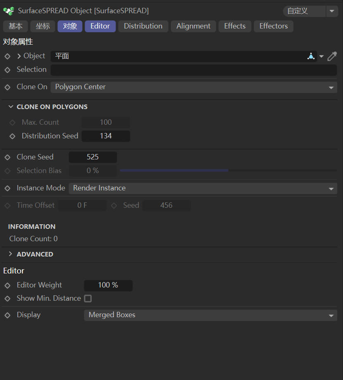Open the Display dropdown showing Merged Boxes
The width and height of the screenshot is (343, 380).
point(211,315)
